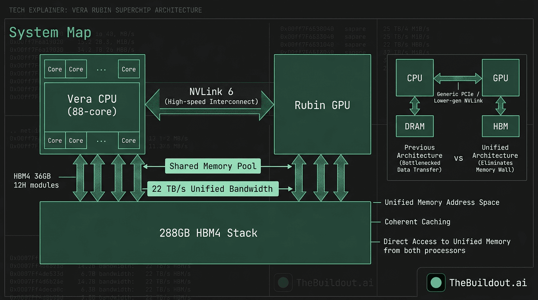Click the TheBuildout.ai logo circle
The image size is (538, 300).
[436, 282]
